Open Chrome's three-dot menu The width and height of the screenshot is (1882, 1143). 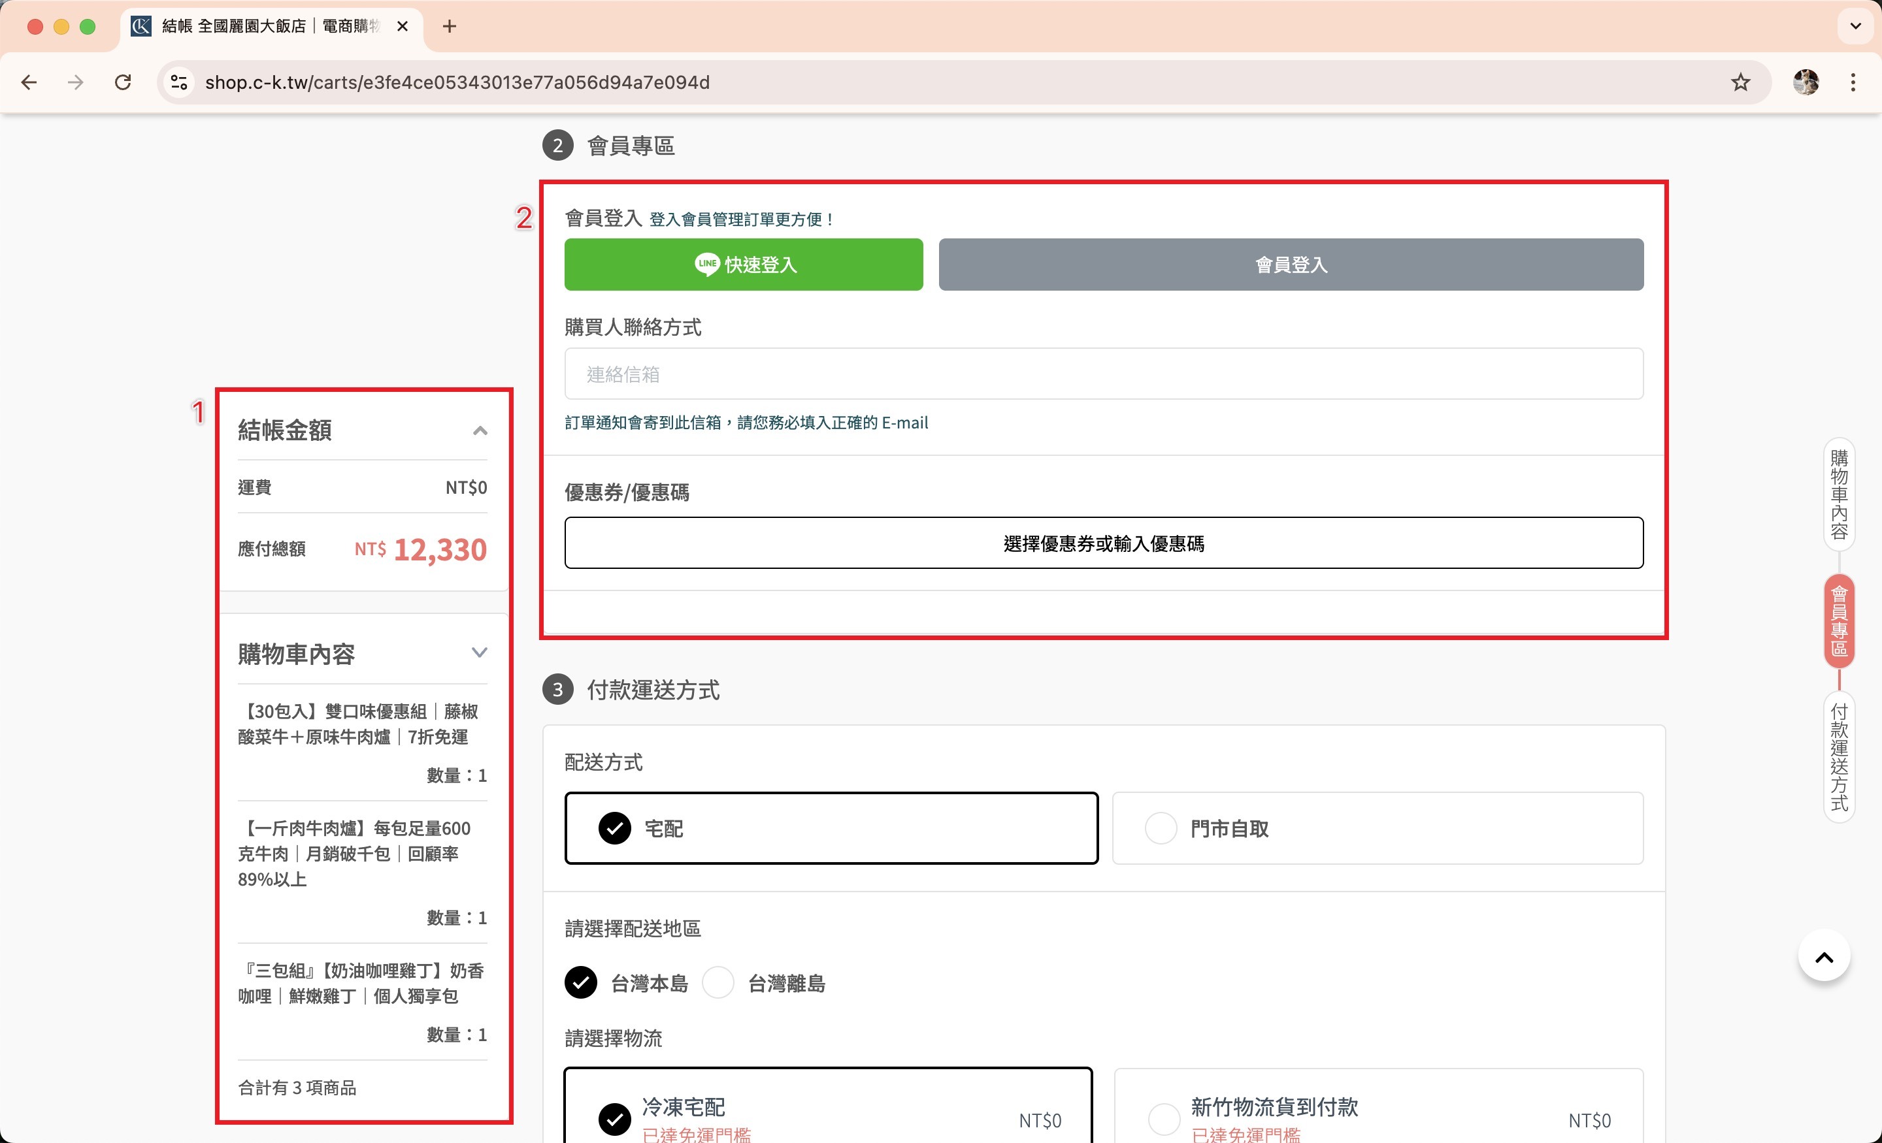(1853, 82)
